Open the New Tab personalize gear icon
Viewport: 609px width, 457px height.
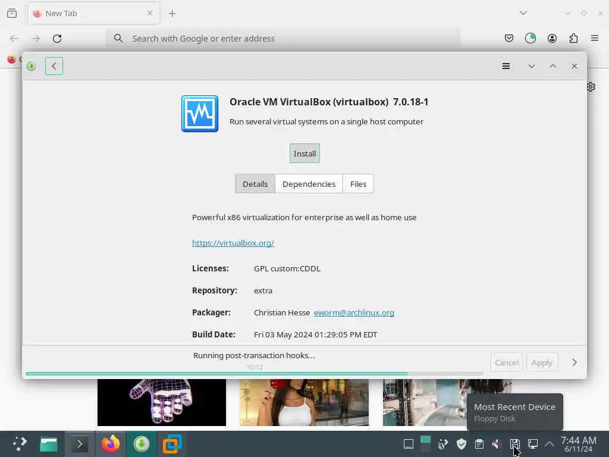[x=591, y=87]
